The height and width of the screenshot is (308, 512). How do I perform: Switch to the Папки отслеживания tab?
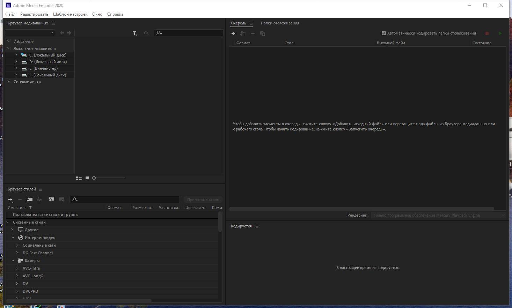point(280,23)
